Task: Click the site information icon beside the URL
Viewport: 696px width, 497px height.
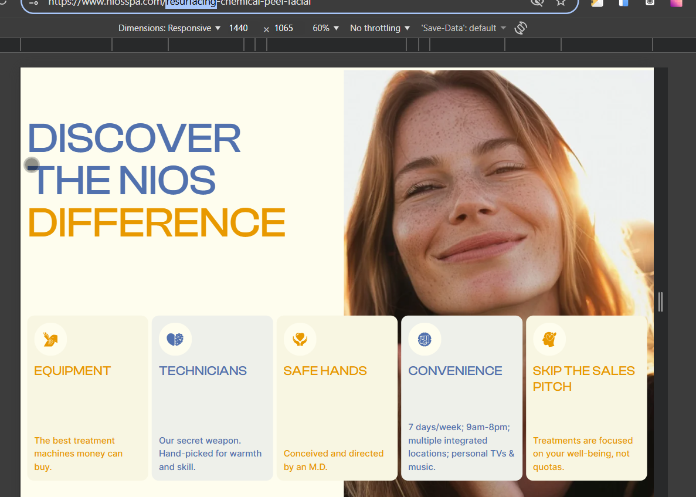Action: tap(33, 3)
